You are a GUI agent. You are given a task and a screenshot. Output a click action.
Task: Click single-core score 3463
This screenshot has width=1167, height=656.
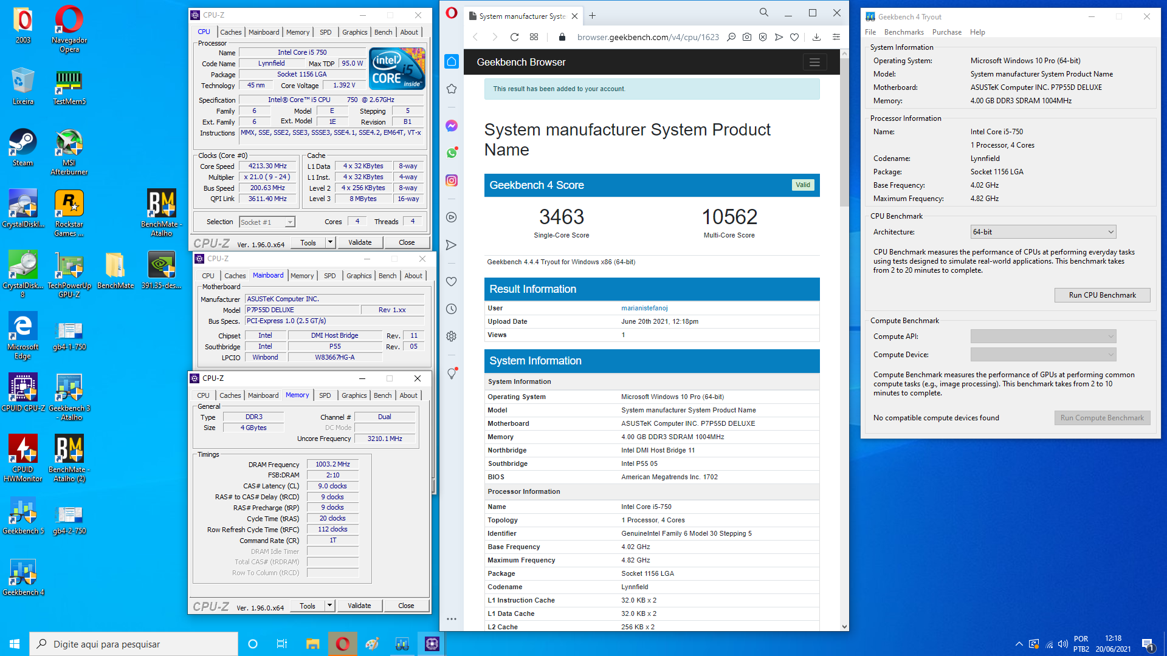(561, 217)
